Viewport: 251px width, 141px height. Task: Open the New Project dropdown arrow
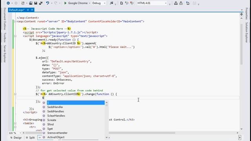click(x=27, y=3)
